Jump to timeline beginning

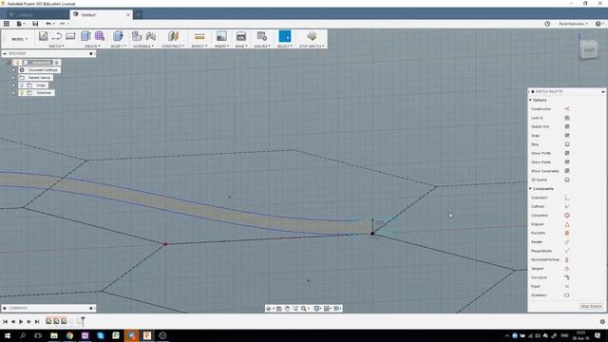[5, 321]
